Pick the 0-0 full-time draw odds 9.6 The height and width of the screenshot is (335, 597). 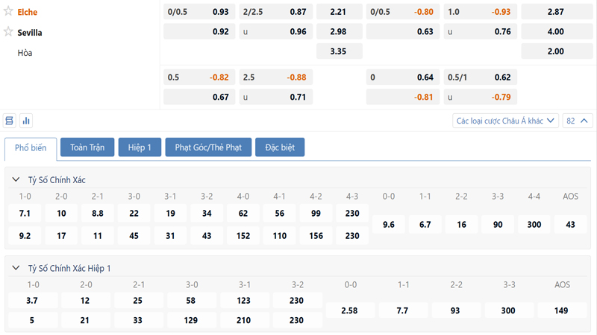[x=389, y=225]
